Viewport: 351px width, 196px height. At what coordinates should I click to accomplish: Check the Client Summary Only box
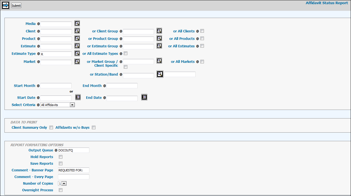[51, 128]
